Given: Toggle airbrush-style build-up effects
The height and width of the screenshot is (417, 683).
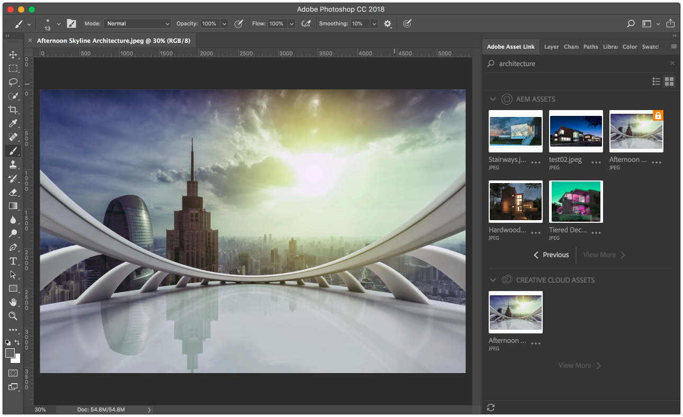Looking at the screenshot, I should click(305, 24).
